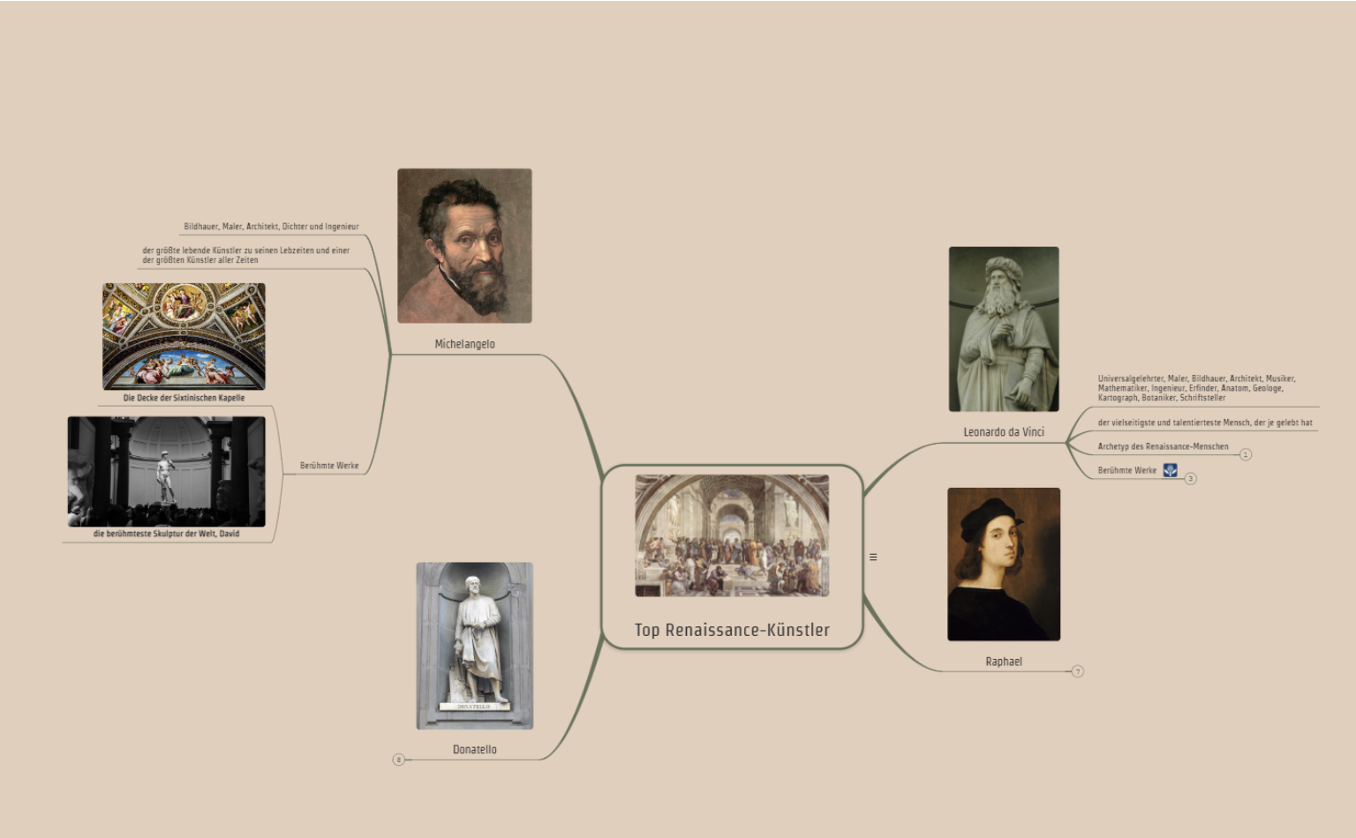Select Michelangelo's Berühmte Werke node
This screenshot has width=1356, height=838.
[x=329, y=466]
